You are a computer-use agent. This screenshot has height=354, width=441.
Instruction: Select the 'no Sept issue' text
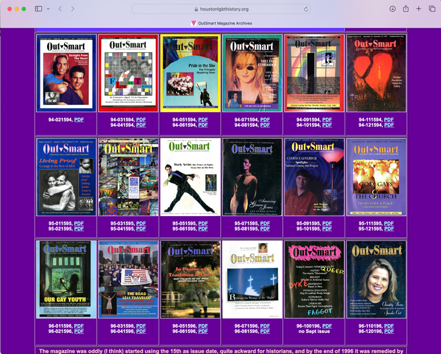click(x=314, y=331)
